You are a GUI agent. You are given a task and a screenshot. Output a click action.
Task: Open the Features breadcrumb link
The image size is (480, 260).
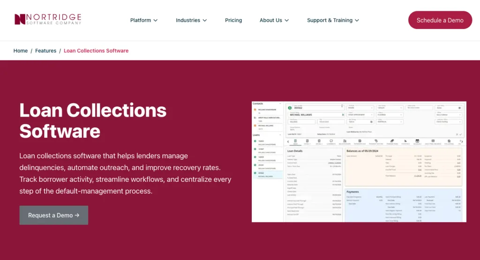click(45, 51)
